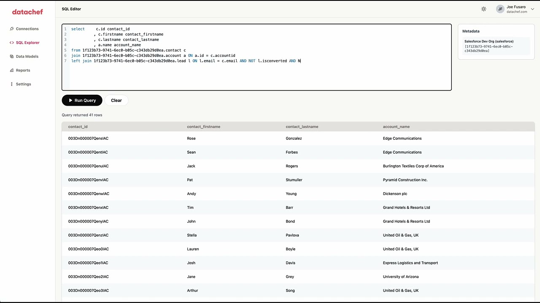Click cell 003Dn000007QenuIAC
The height and width of the screenshot is (303, 540).
pos(88,166)
